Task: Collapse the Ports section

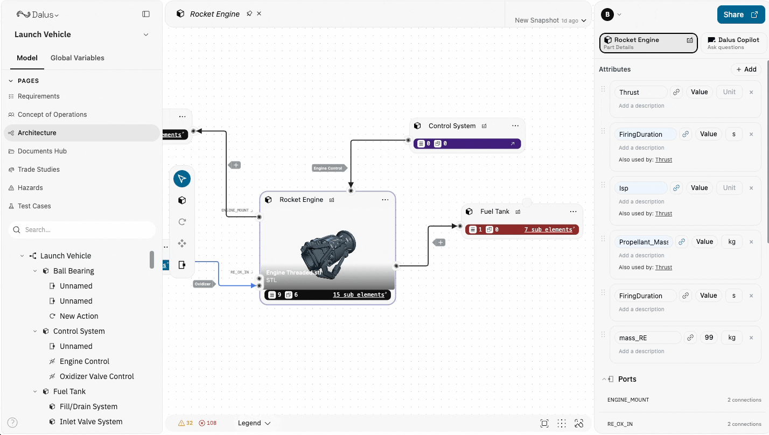Action: click(x=604, y=379)
